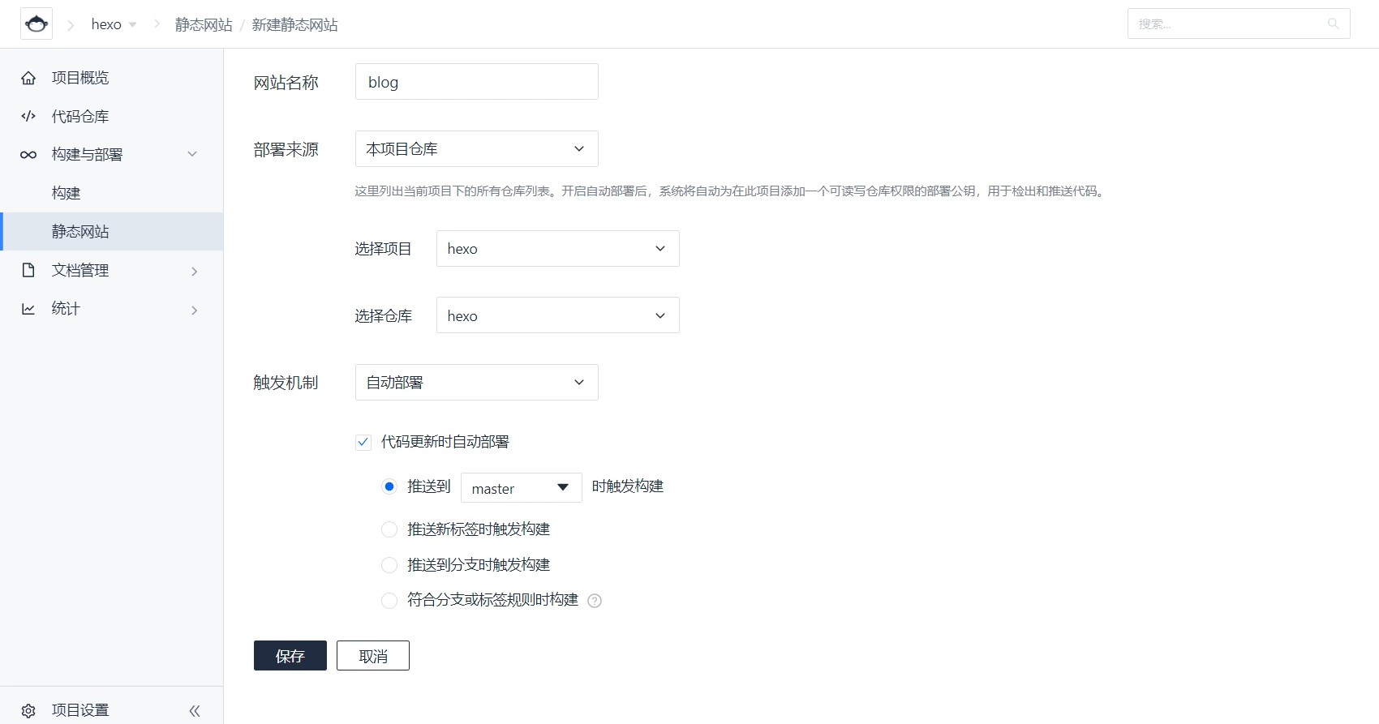Open the master branch dropdown
The height and width of the screenshot is (724, 1379).
pyautogui.click(x=522, y=488)
